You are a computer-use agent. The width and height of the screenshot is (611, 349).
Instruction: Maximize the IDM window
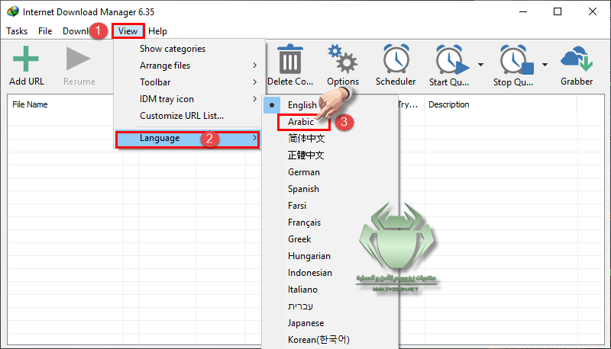click(x=558, y=11)
